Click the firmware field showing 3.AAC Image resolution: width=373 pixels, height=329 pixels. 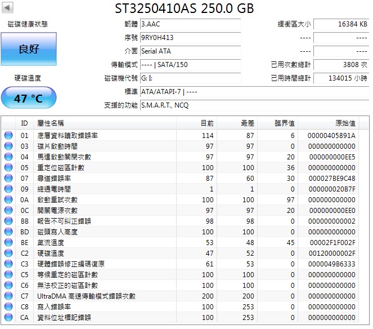(190, 24)
